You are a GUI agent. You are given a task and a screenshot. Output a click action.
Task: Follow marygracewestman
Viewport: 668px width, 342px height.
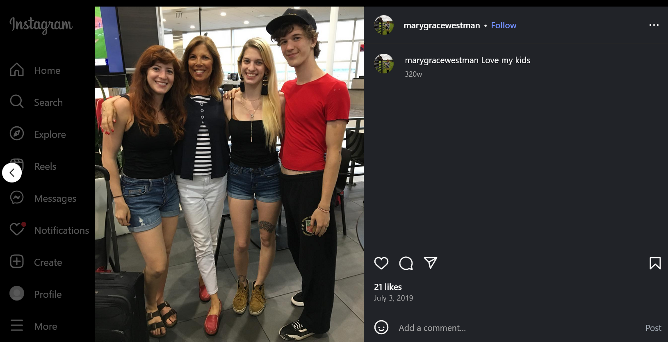click(504, 25)
